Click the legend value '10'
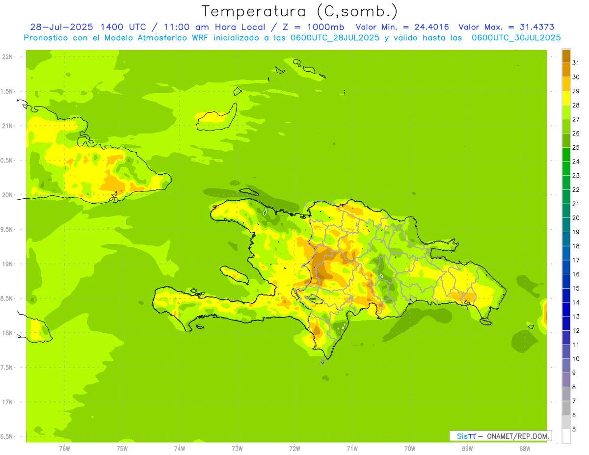This screenshot has height=455, width=589. click(x=576, y=359)
